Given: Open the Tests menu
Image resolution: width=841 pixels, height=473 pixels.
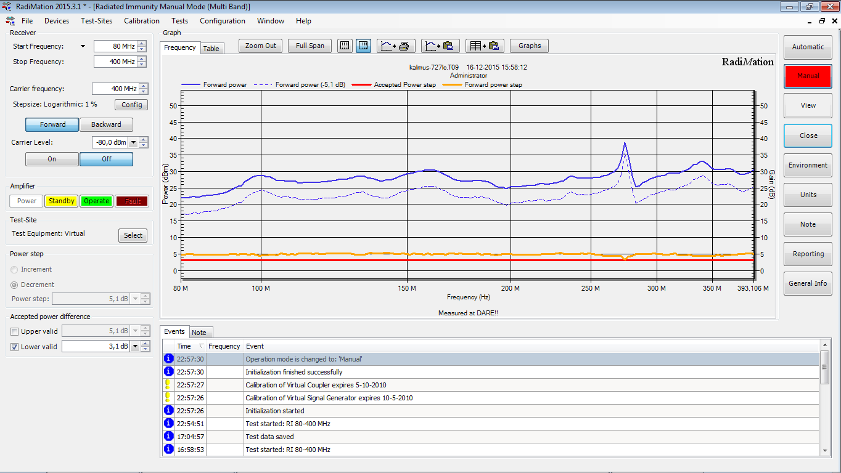Looking at the screenshot, I should click(x=179, y=21).
